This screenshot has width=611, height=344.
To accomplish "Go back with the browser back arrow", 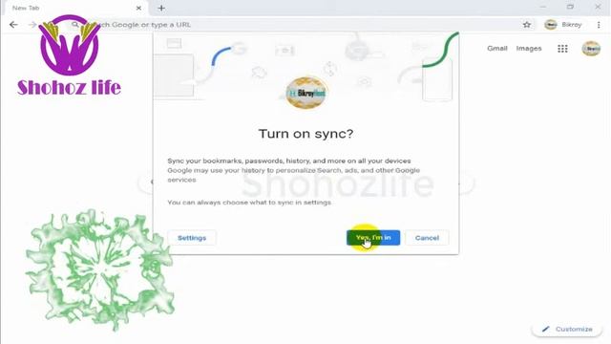I will [13, 25].
